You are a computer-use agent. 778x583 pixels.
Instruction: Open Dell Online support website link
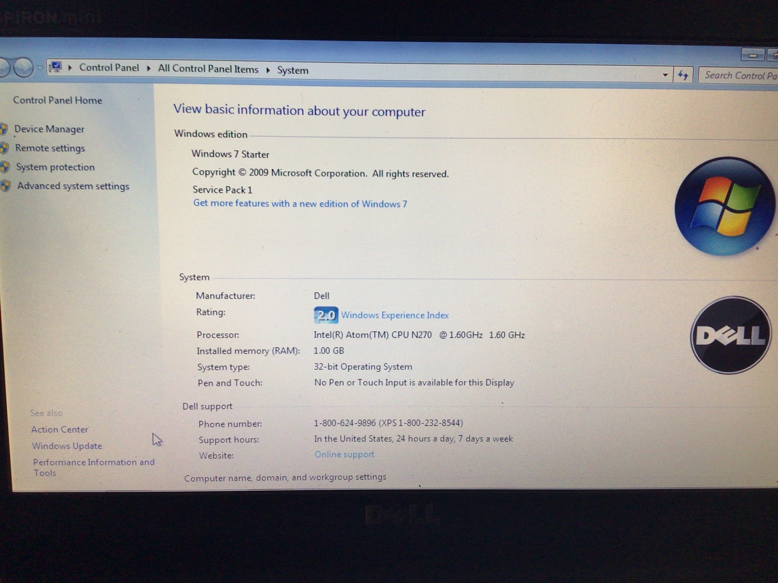(344, 454)
